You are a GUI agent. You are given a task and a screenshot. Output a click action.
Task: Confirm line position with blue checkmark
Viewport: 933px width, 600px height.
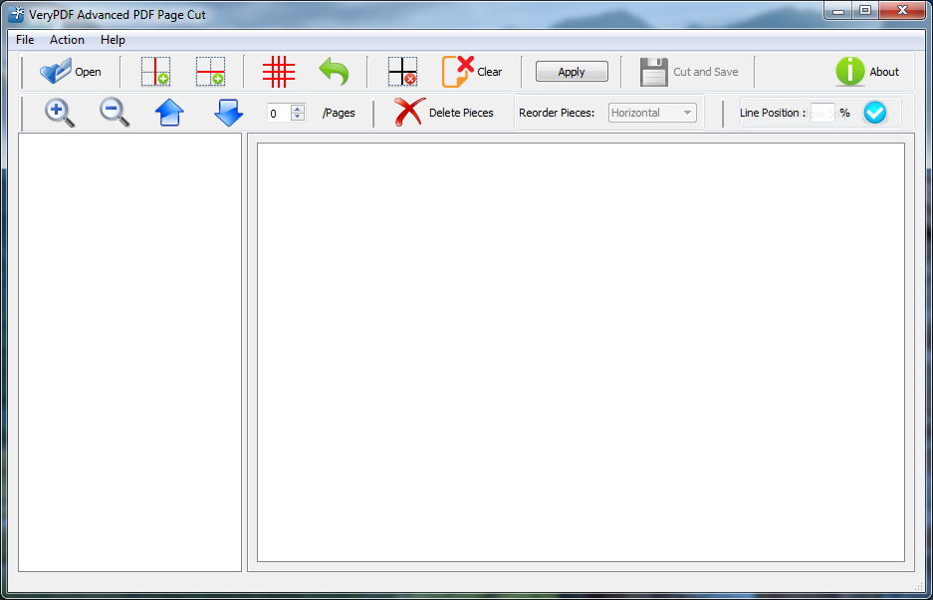pos(874,113)
